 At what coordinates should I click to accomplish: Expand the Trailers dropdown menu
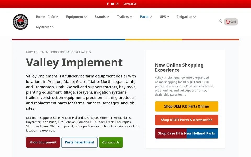click(x=124, y=17)
